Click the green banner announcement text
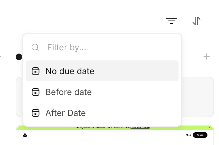Viewport: 219px width, 145px height. (103, 128)
